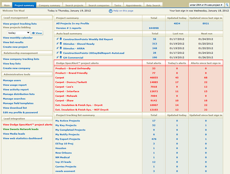Open View Dodge SpecAlert project alerts link
Viewport: 230px width, 174px height.
click(x=28, y=124)
